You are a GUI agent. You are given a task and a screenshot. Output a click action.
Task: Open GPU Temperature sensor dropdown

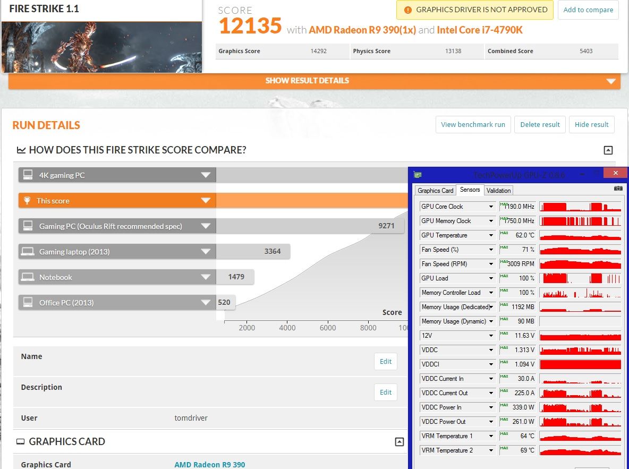(490, 235)
